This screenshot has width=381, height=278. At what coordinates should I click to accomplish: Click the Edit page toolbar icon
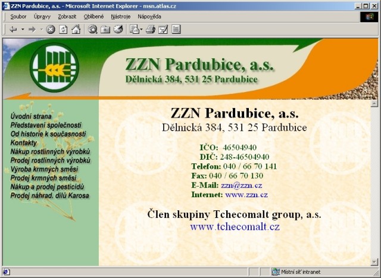coord(163,30)
